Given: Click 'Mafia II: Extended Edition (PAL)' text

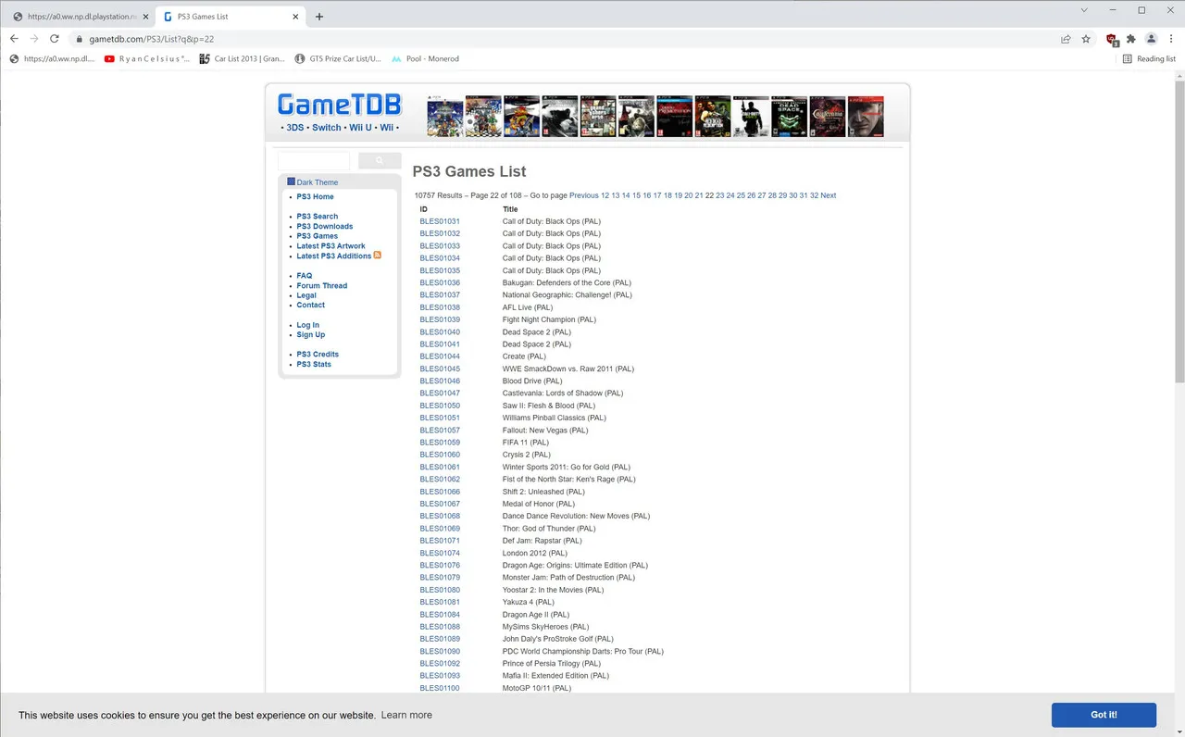Looking at the screenshot, I should (555, 676).
